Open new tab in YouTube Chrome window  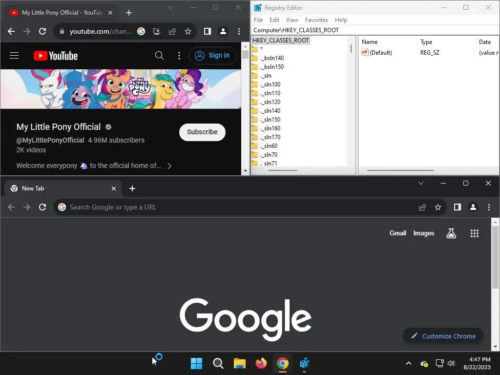[129, 13]
